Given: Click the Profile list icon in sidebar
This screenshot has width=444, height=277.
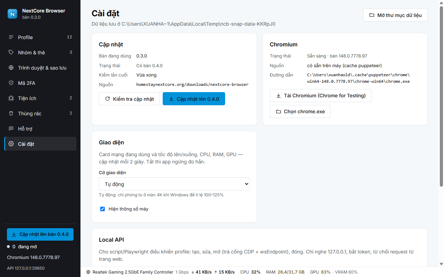Looking at the screenshot, I should pyautogui.click(x=11, y=37).
